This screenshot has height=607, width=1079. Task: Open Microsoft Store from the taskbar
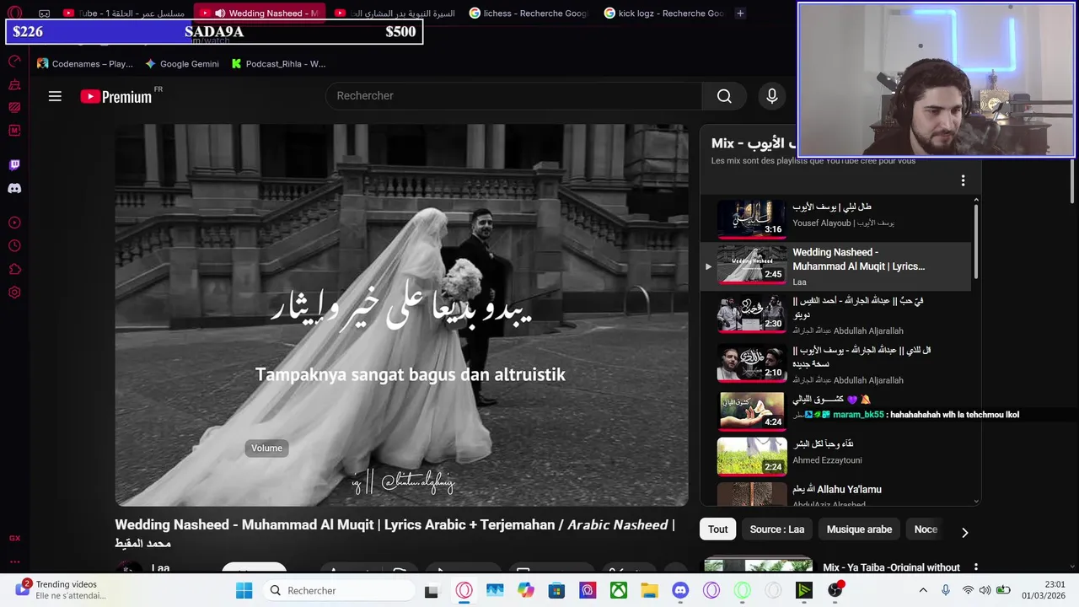[556, 590]
